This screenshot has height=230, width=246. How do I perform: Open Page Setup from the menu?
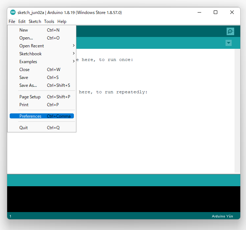tap(42, 97)
